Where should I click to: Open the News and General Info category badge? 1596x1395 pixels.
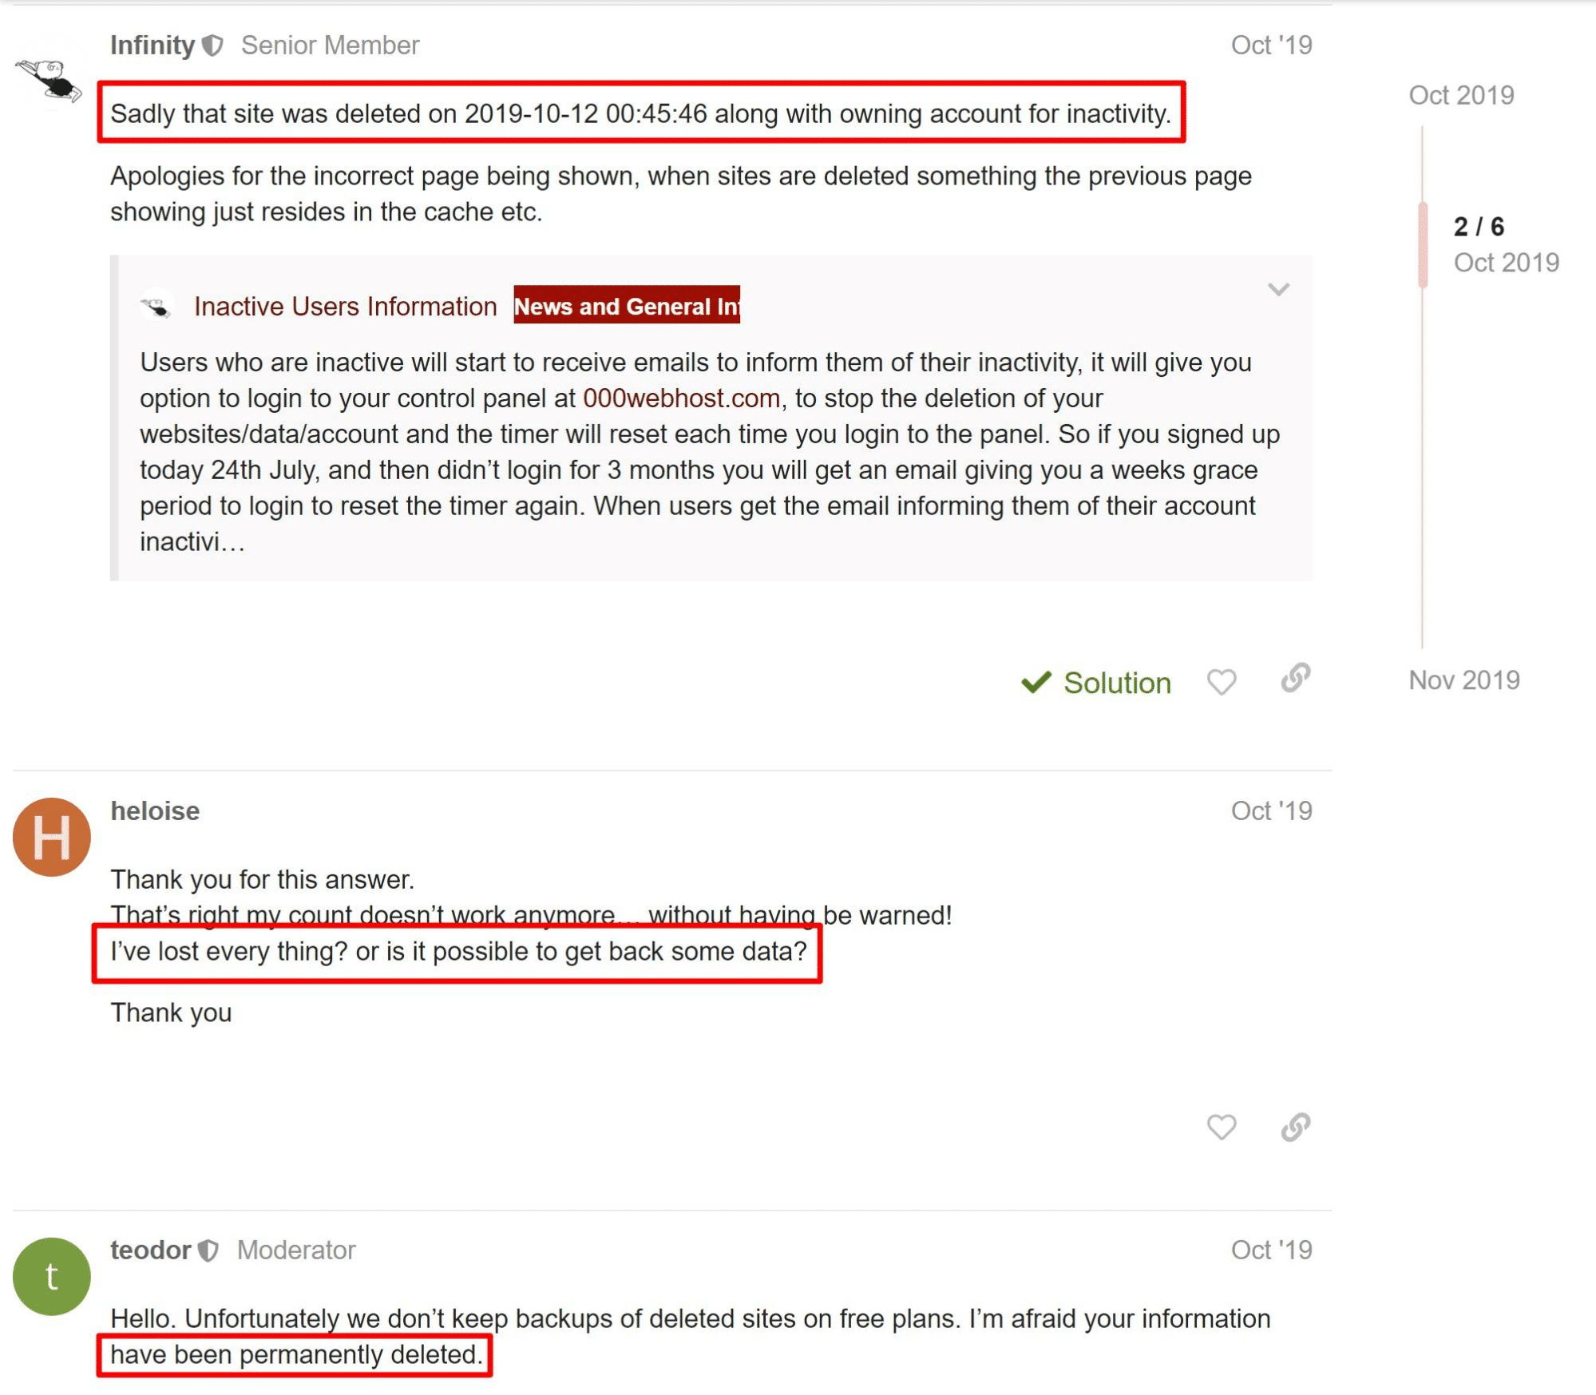coord(627,306)
